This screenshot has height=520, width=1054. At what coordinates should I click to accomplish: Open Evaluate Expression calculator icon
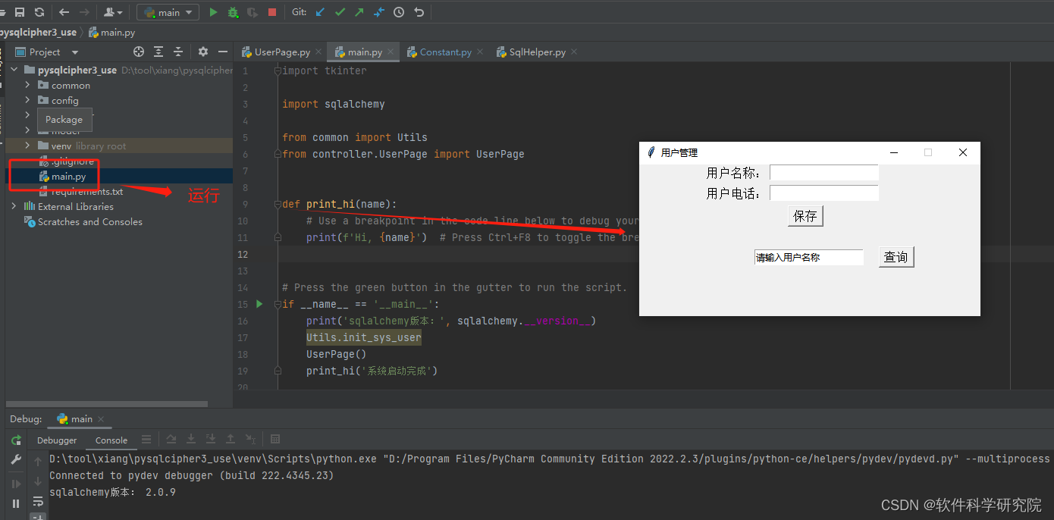pos(275,440)
